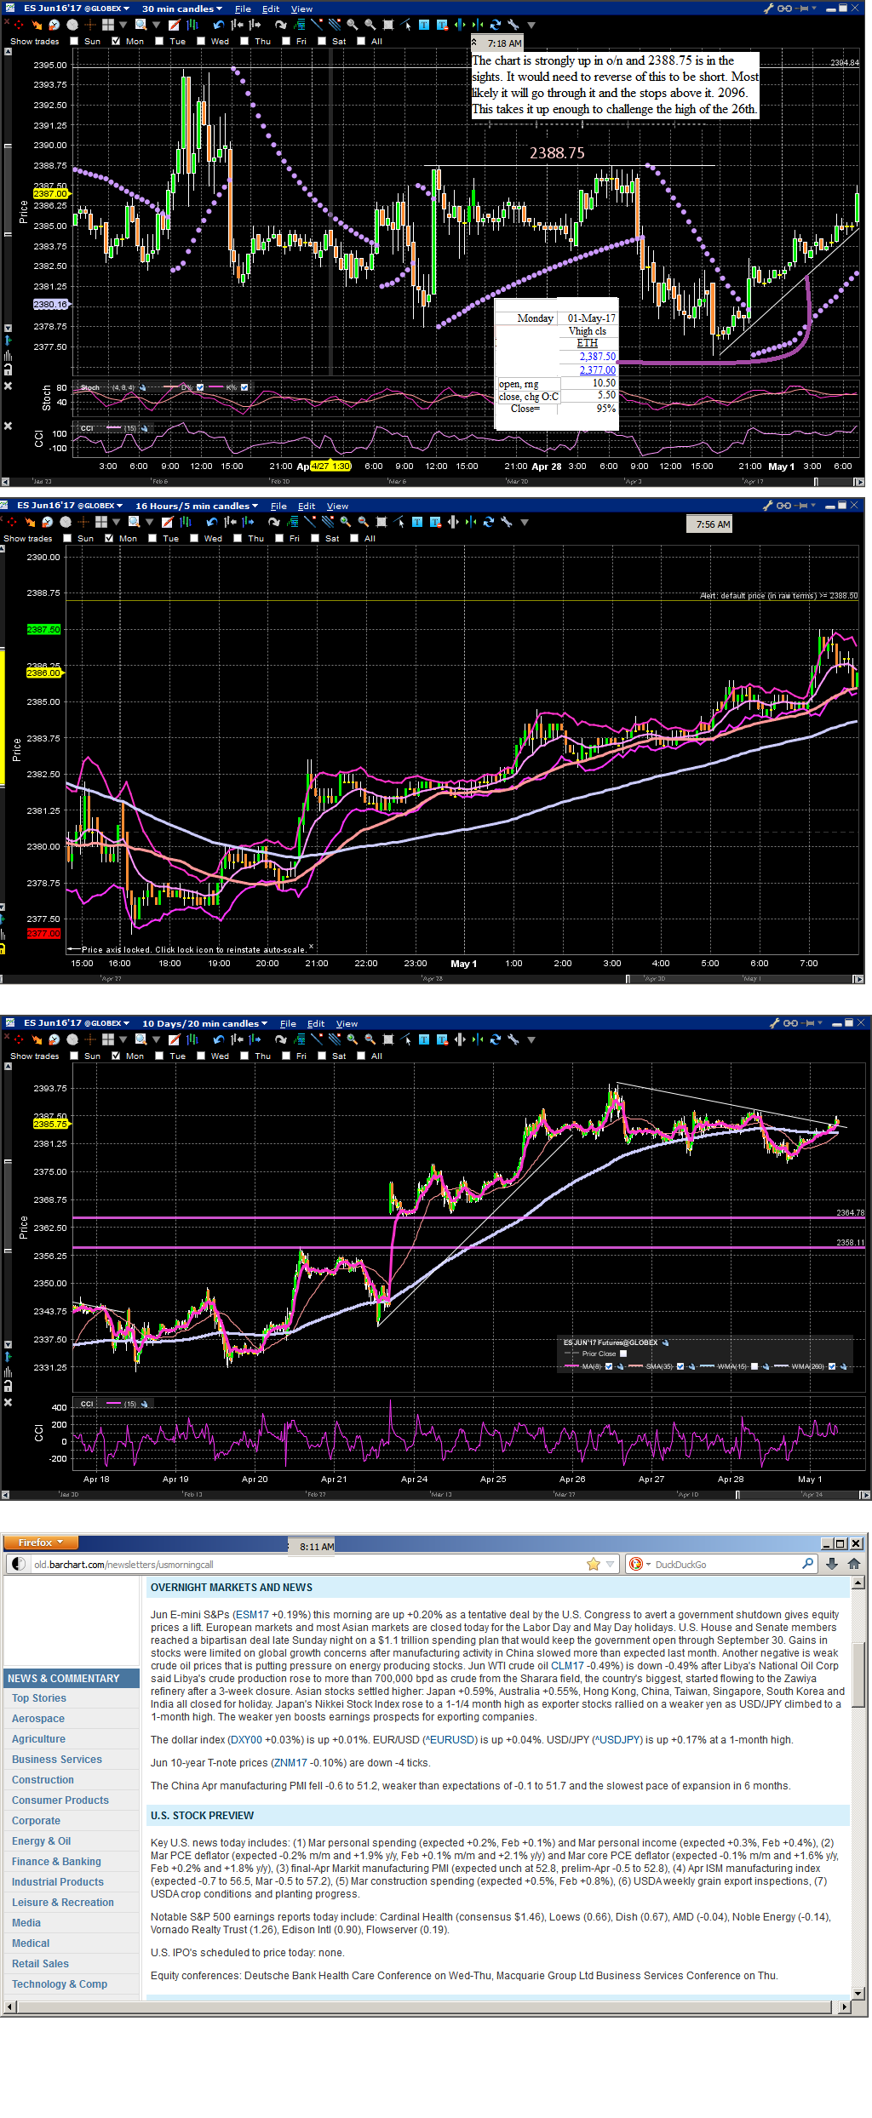Image resolution: width=872 pixels, height=2118 pixels.
Task: Click the refresh icon in the 5 min chart toolbar
Action: pyautogui.click(x=488, y=522)
